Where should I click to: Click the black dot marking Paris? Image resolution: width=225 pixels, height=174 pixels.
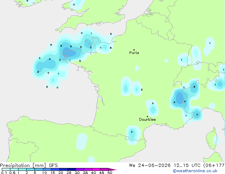click(134, 50)
